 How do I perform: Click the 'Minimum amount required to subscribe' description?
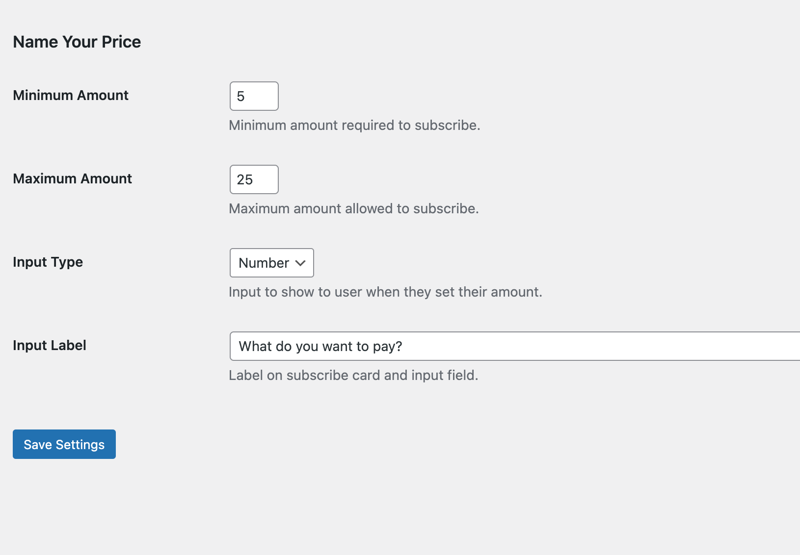pyautogui.click(x=354, y=125)
